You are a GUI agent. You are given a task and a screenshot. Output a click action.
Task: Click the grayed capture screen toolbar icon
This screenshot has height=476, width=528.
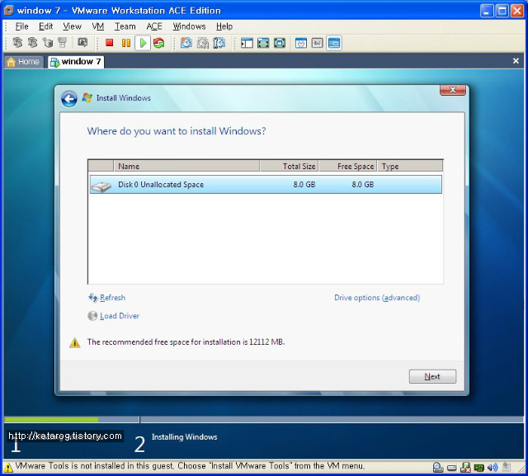(x=82, y=43)
